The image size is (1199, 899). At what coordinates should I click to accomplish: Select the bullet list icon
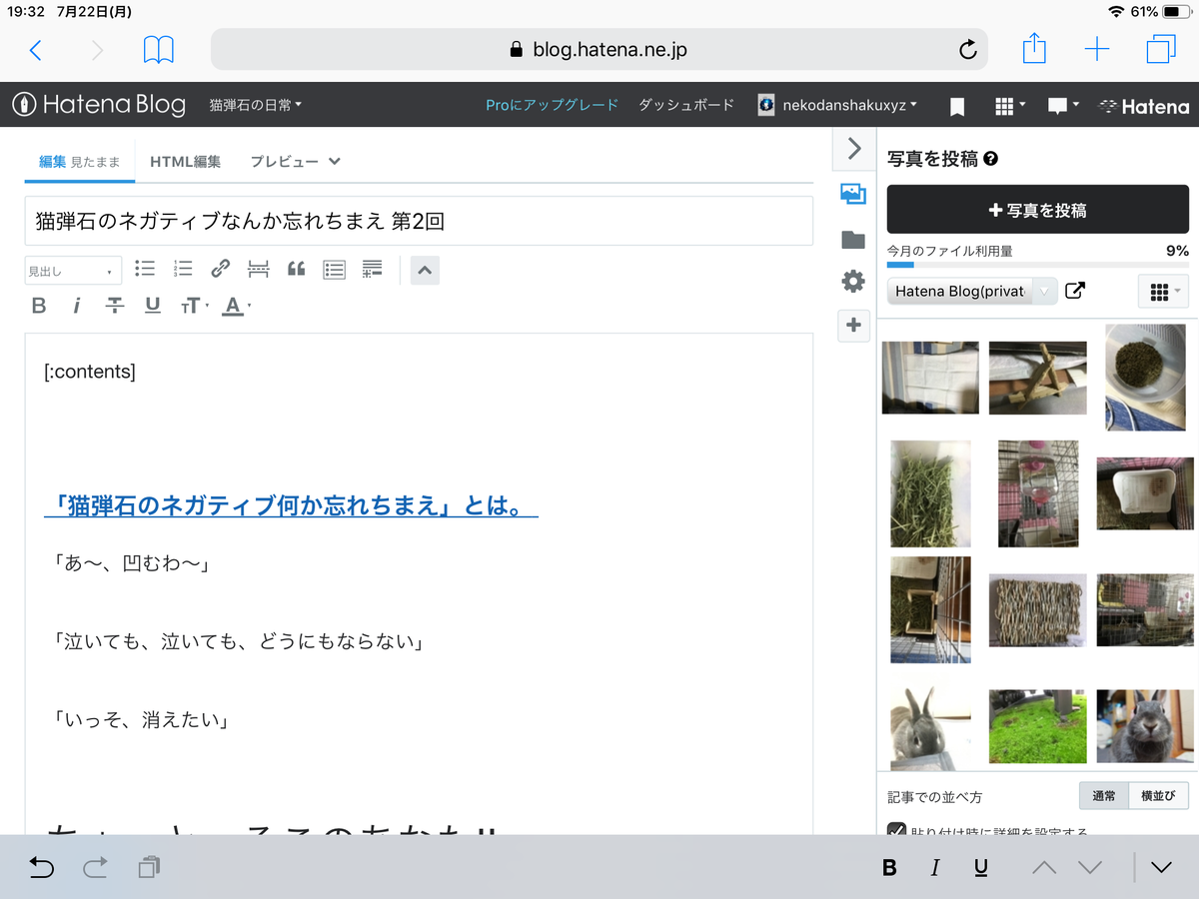[x=145, y=269]
